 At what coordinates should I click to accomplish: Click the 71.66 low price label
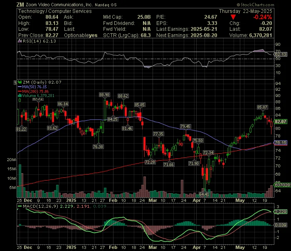pyautogui.click(x=169, y=164)
